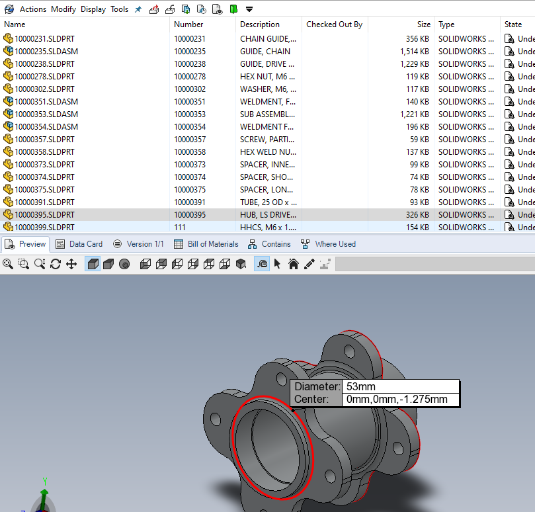Sort by the Checked Out By column
The height and width of the screenshot is (512, 535).
pos(334,24)
